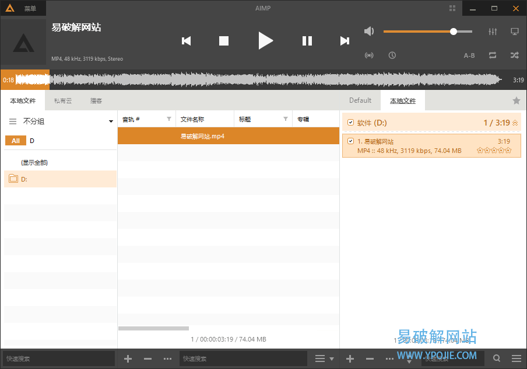Select the D: folder tree item
This screenshot has height=369, width=527.
click(x=60, y=179)
